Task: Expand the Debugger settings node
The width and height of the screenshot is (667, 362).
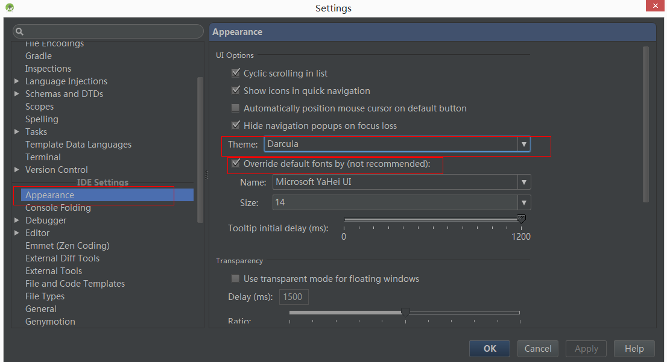Action: [17, 220]
